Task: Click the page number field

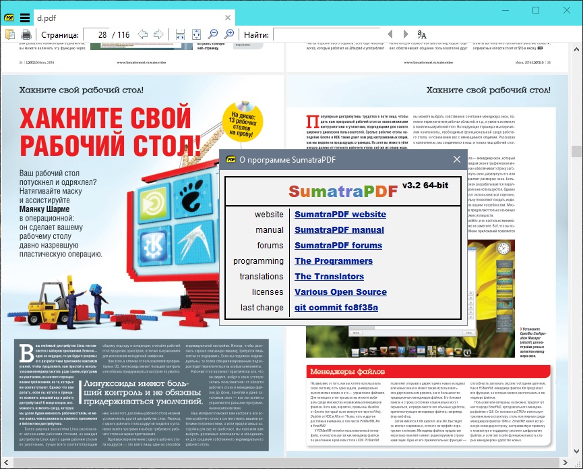Action: (98, 34)
